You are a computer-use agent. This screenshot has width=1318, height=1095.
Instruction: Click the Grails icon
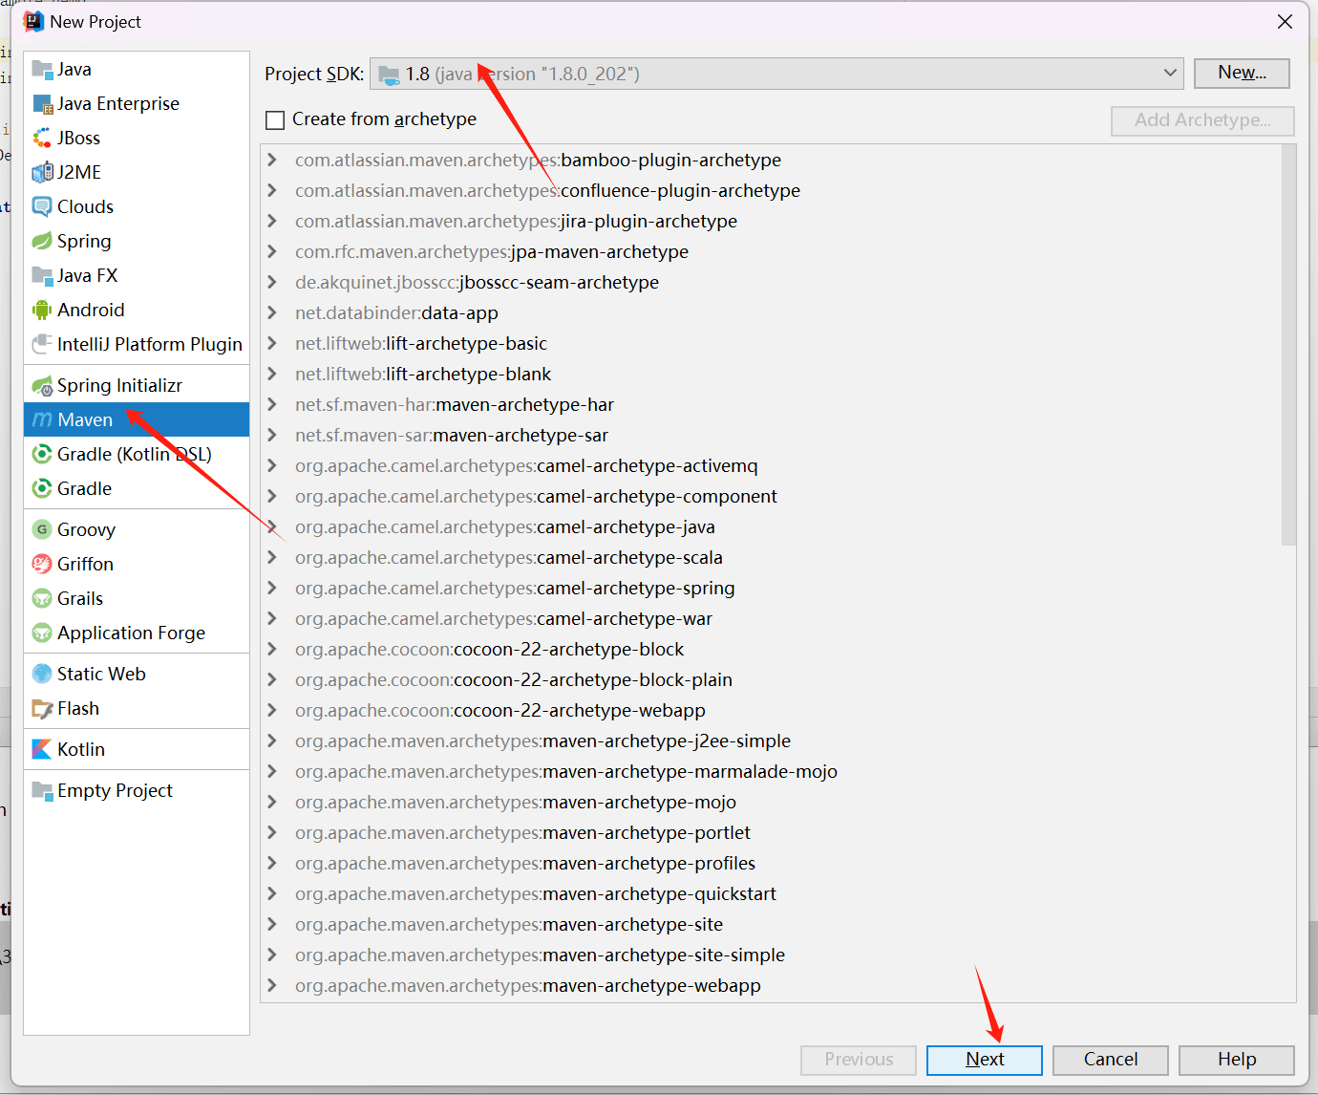tap(42, 598)
